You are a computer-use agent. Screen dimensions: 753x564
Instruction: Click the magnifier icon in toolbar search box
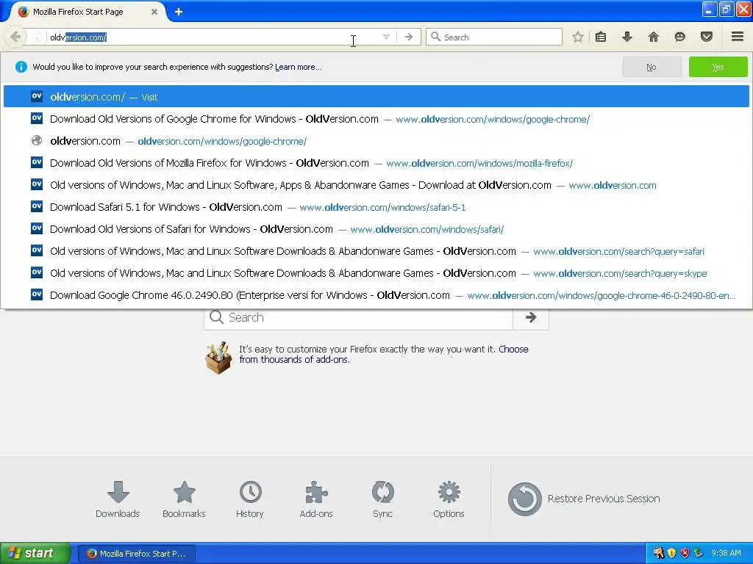435,37
